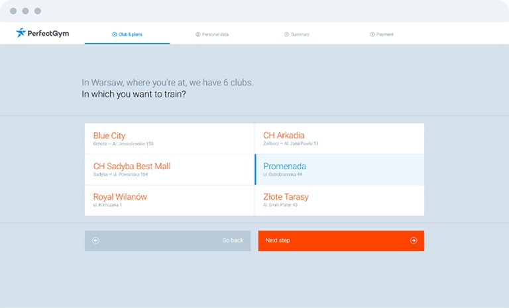Click the Personal data step icon
This screenshot has width=509, height=308.
coord(198,34)
